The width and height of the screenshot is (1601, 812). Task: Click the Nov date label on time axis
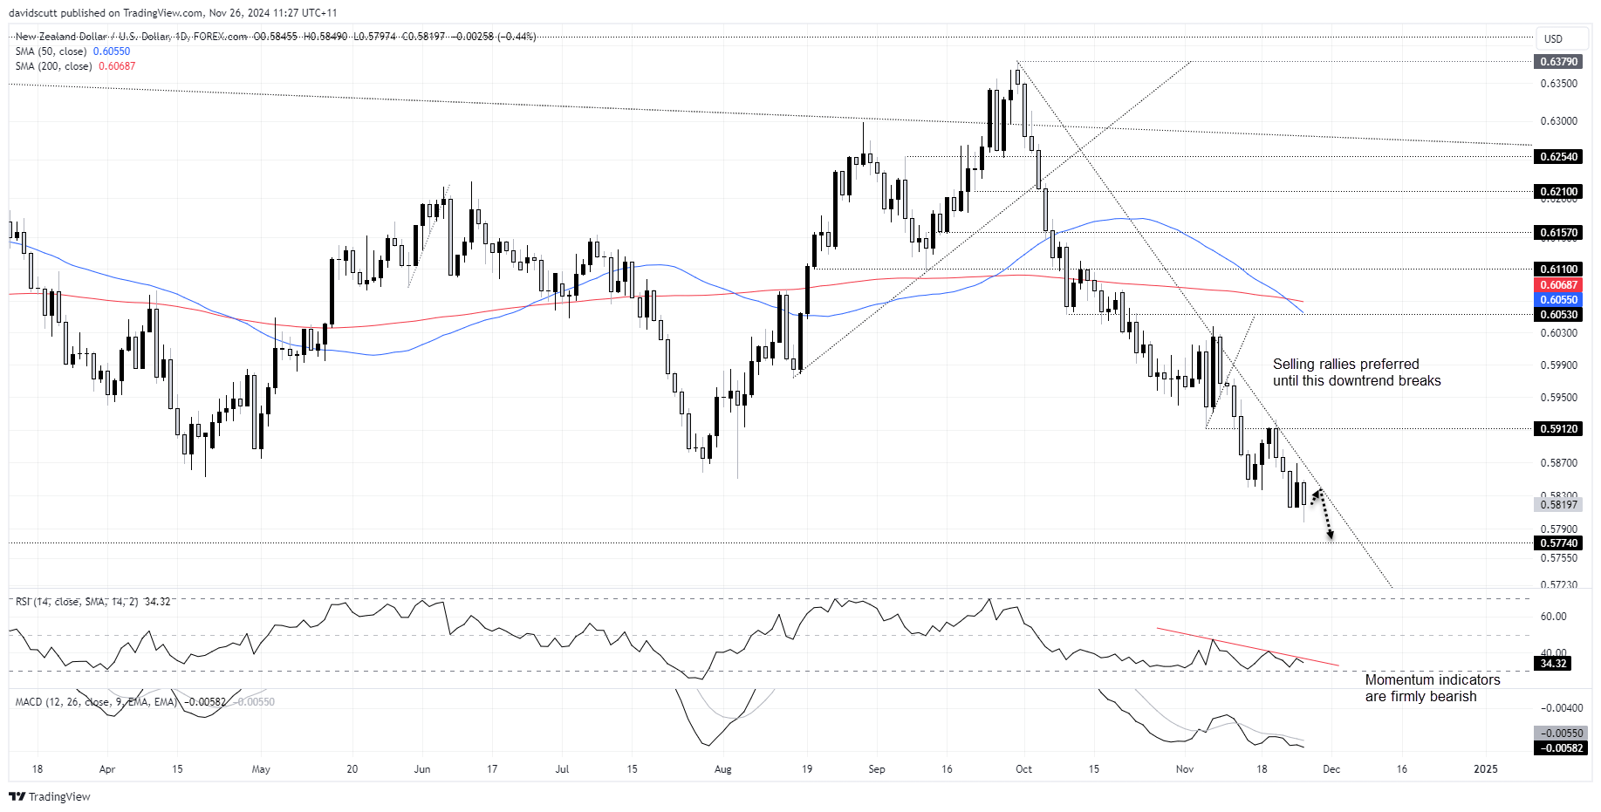[1185, 769]
